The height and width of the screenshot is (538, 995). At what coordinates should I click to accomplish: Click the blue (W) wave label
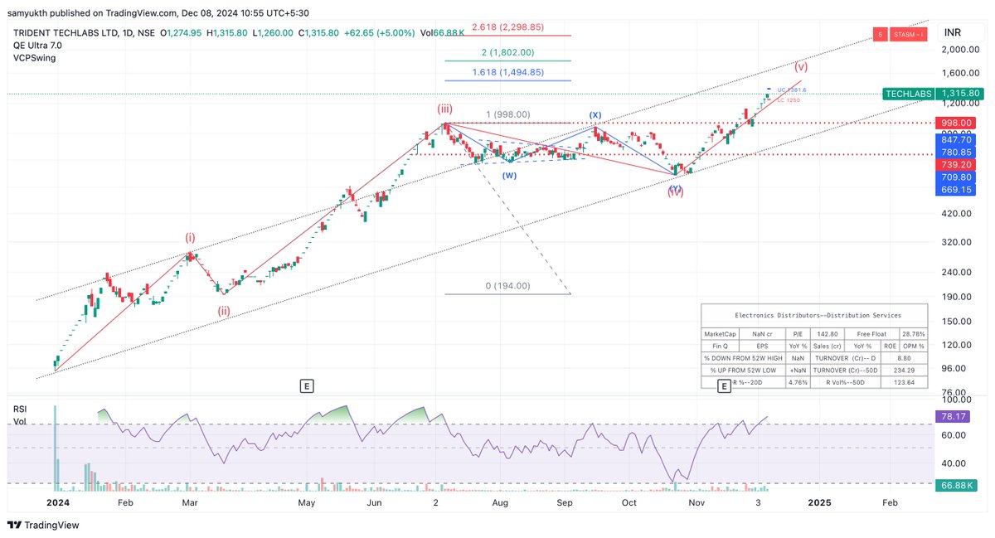(509, 175)
